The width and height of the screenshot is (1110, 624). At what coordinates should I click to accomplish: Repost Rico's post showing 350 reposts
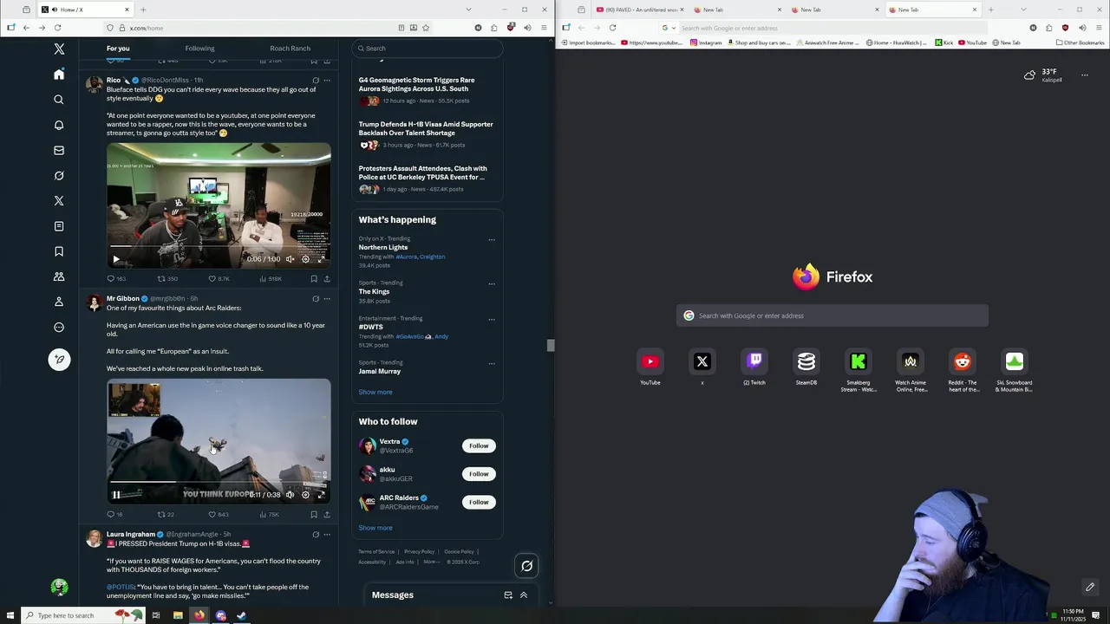(x=167, y=278)
